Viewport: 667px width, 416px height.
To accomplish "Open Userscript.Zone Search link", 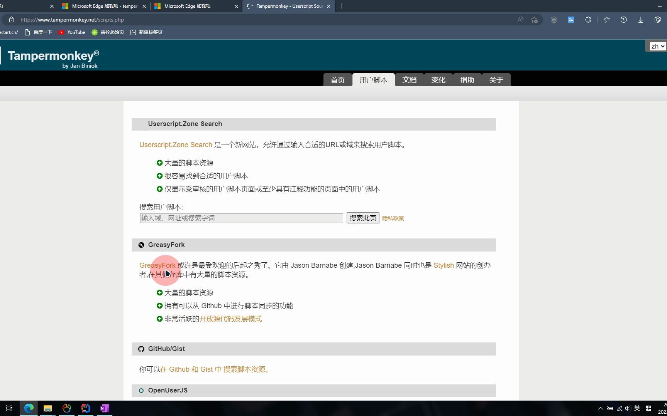I will click(x=176, y=145).
